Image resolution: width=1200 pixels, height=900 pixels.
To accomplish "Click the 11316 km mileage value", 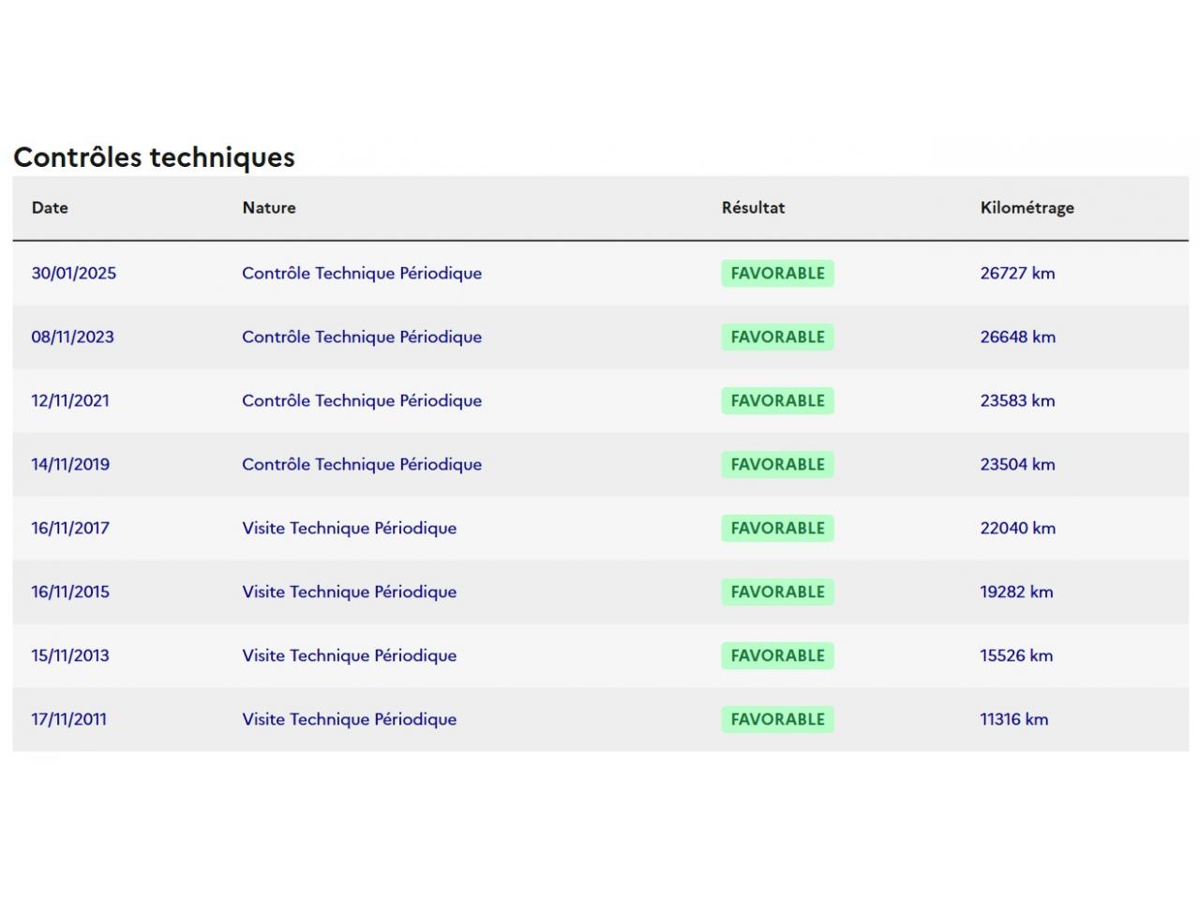I will 1013,719.
